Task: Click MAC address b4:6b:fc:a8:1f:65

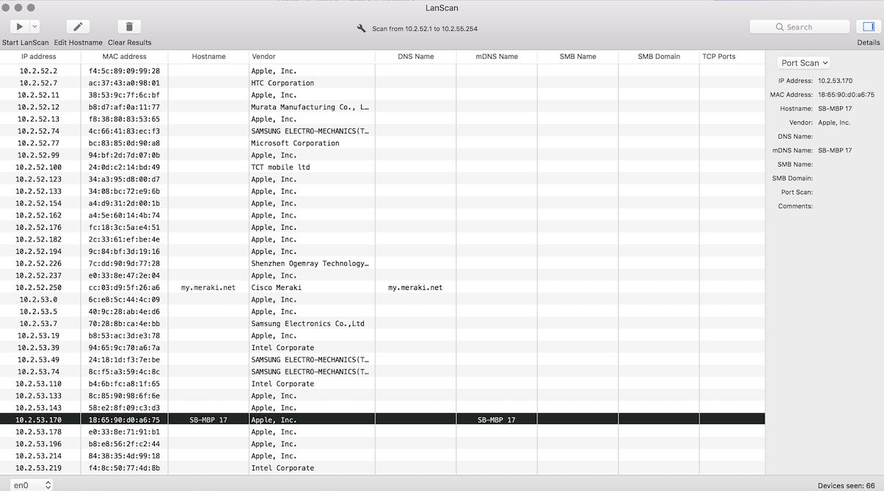Action: (x=124, y=384)
